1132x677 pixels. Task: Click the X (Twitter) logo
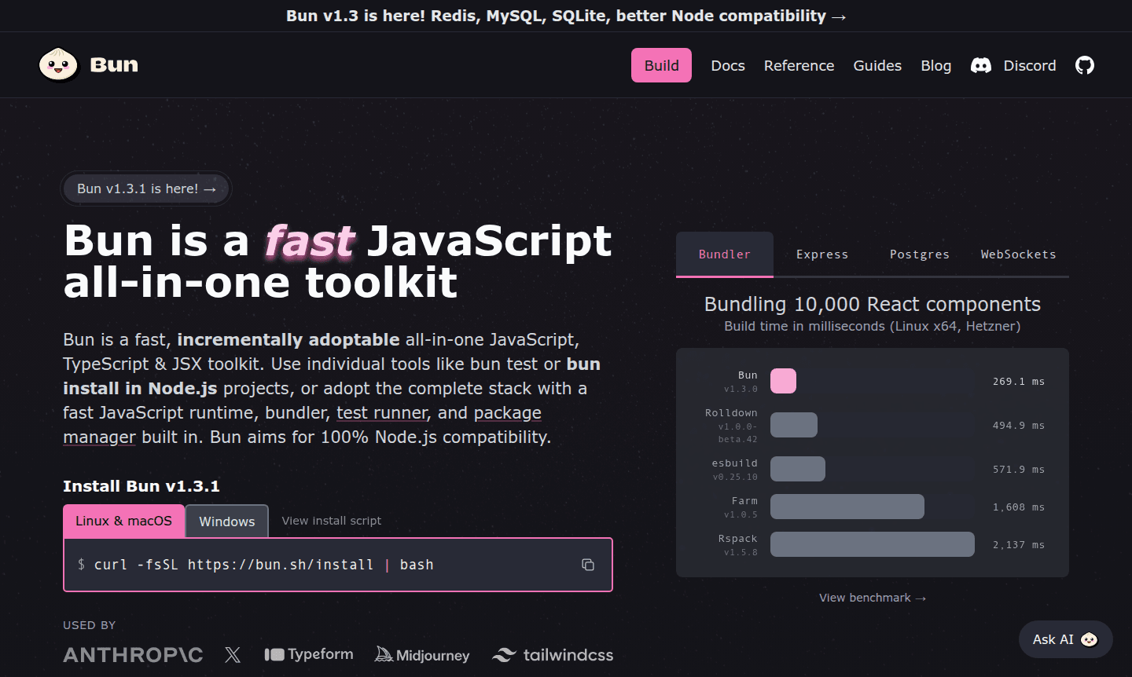click(233, 655)
